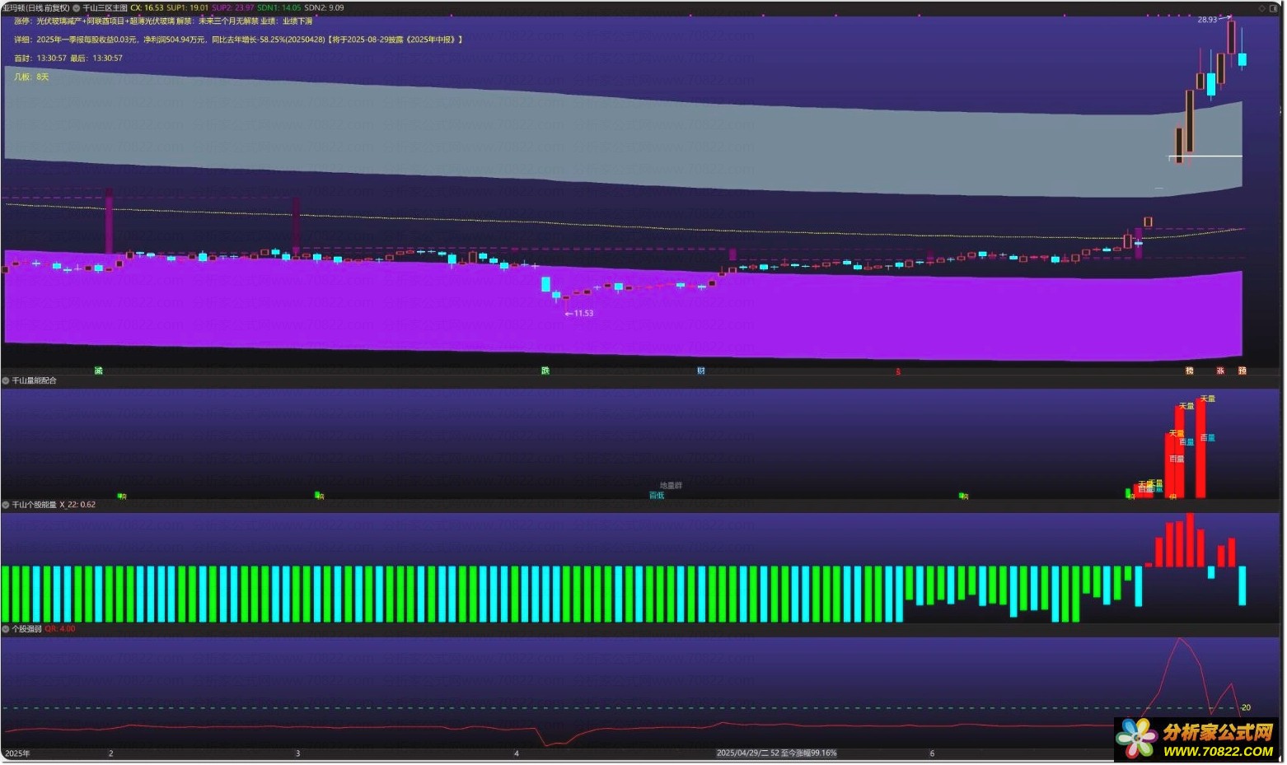Click month 6 on the time axis
The width and height of the screenshot is (1287, 765).
[932, 753]
